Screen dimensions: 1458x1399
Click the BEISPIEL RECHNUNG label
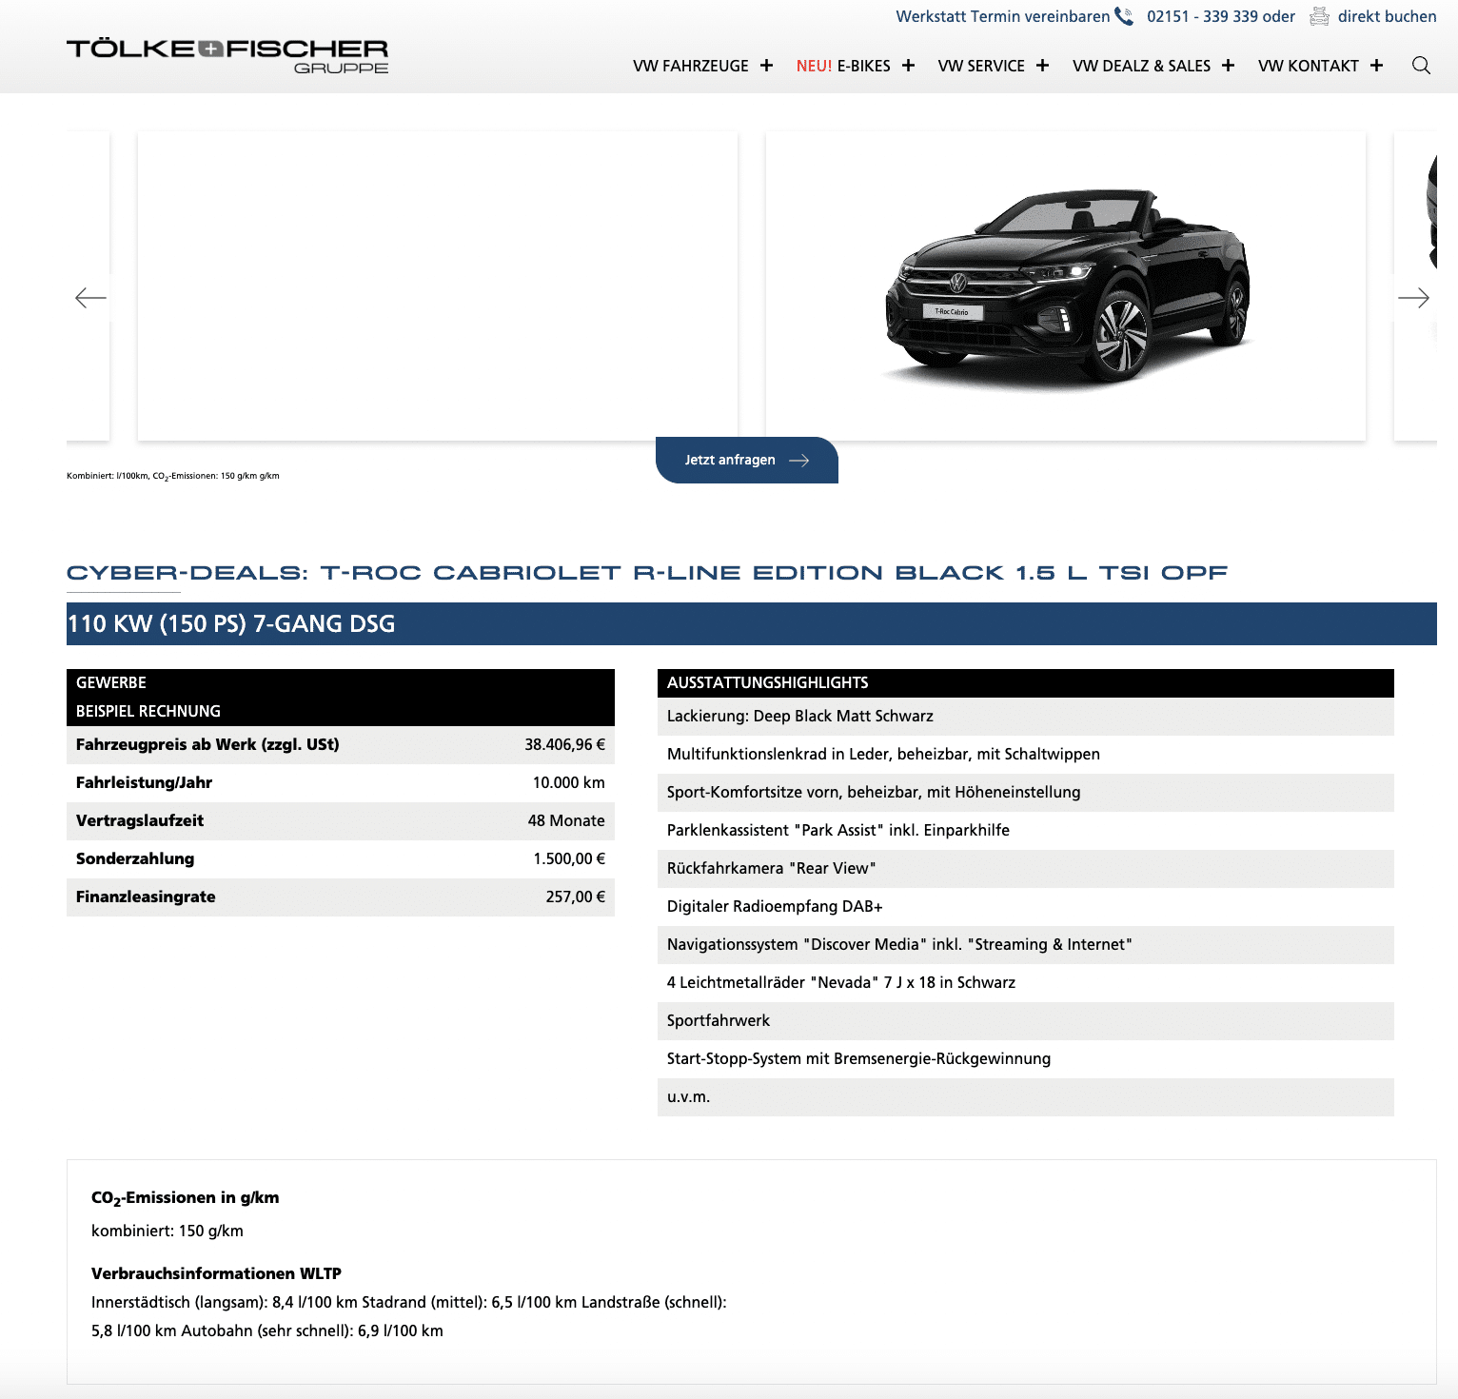[x=148, y=711]
